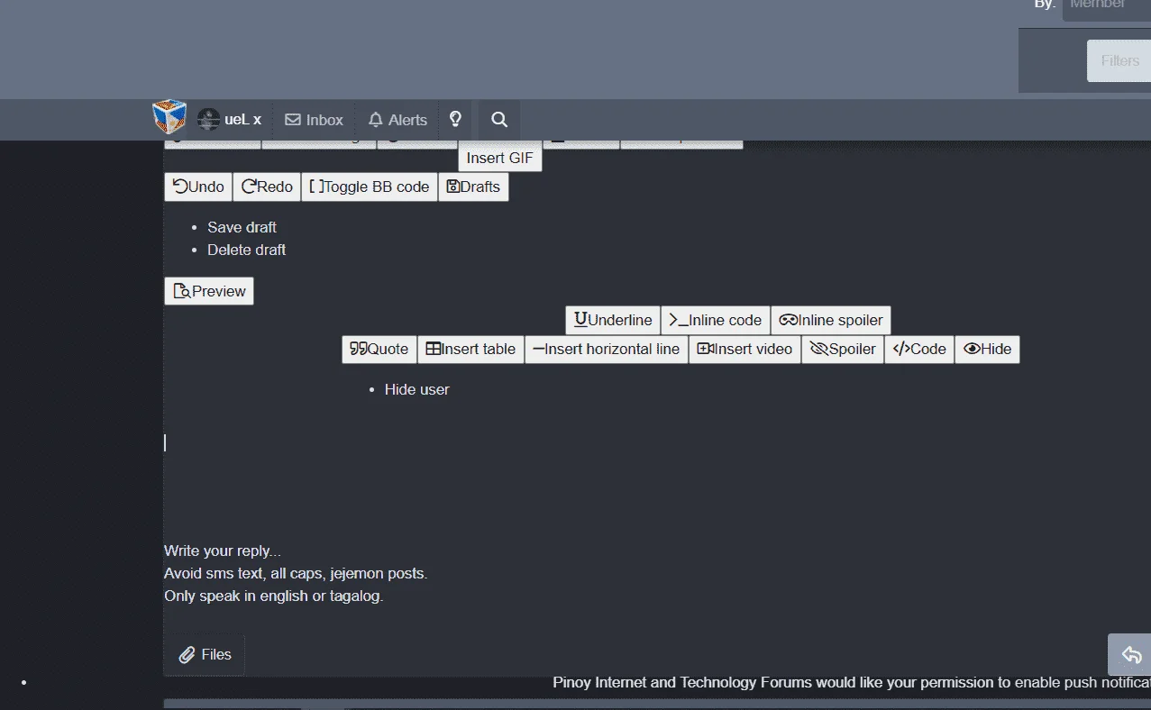Attach Files to the reply
This screenshot has width=1151, height=710.
[205, 655]
